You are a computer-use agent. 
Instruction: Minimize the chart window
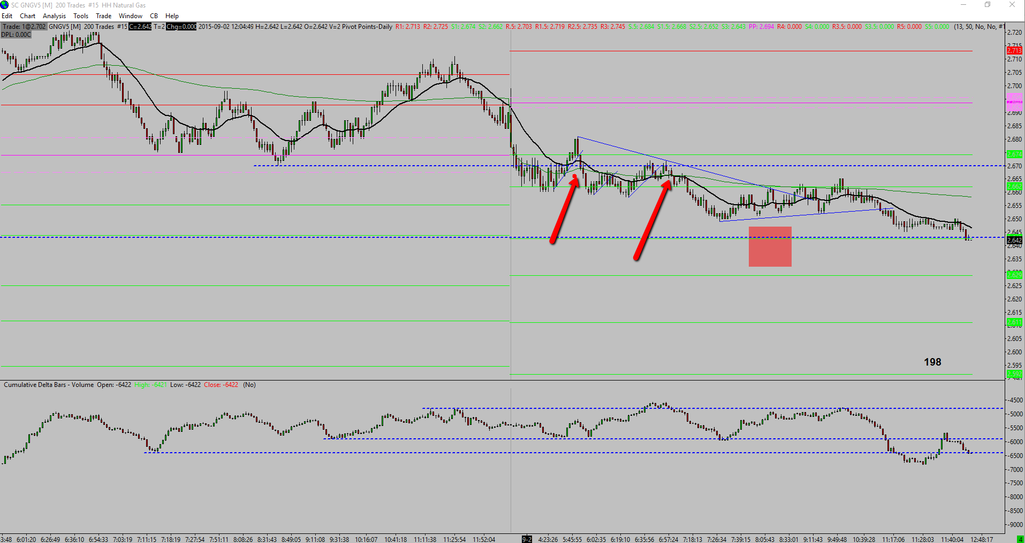pos(963,5)
